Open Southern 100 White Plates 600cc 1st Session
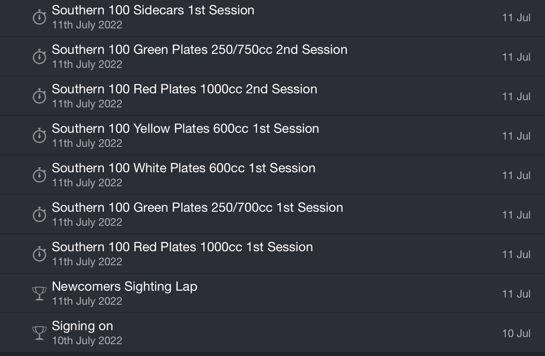The image size is (545, 356). point(272,175)
